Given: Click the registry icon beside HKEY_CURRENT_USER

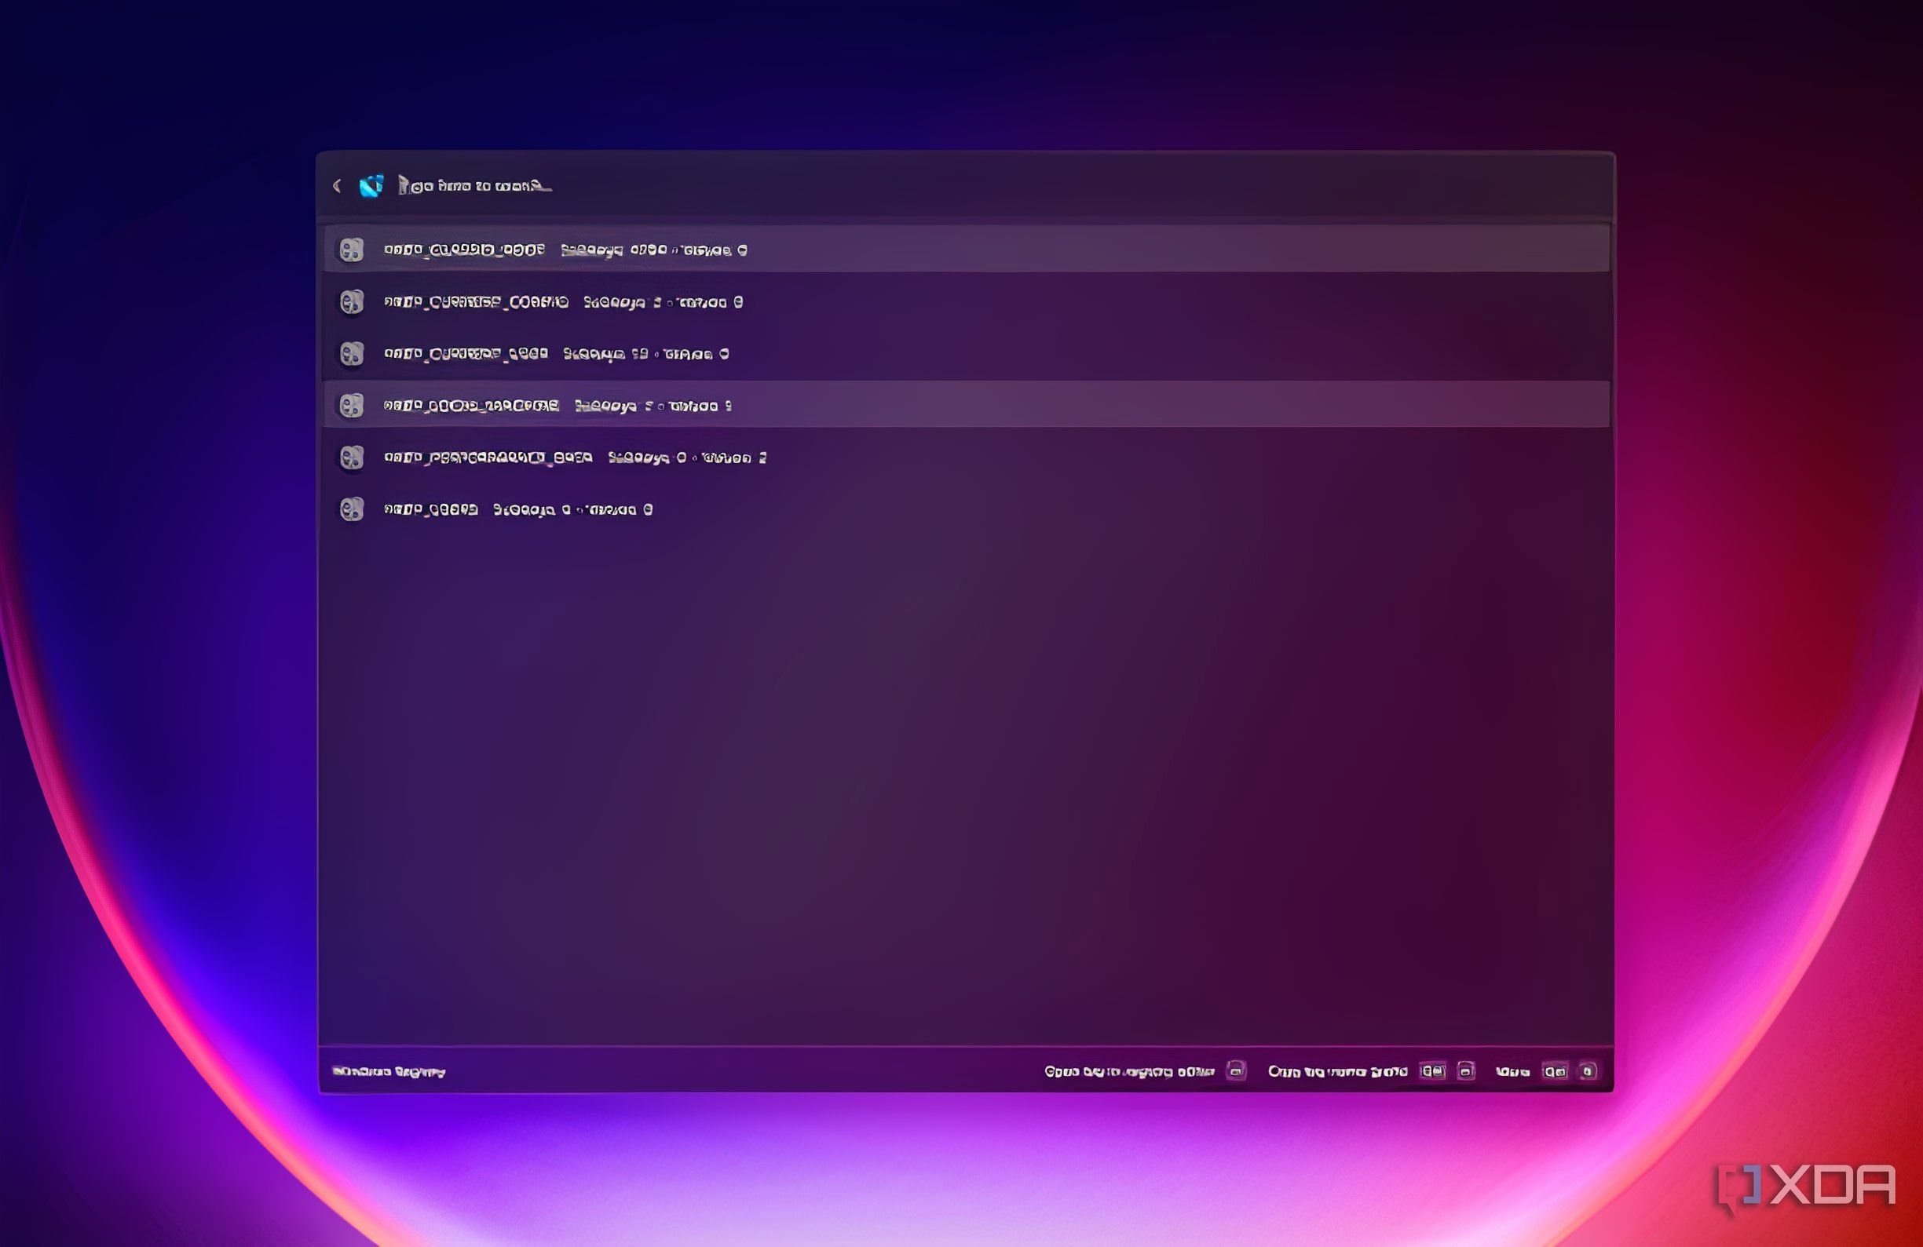Looking at the screenshot, I should [352, 354].
